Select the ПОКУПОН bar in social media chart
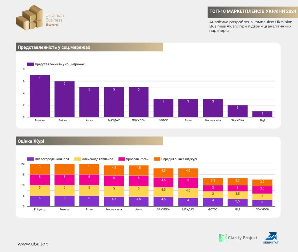298x252 pixels. click(139, 102)
